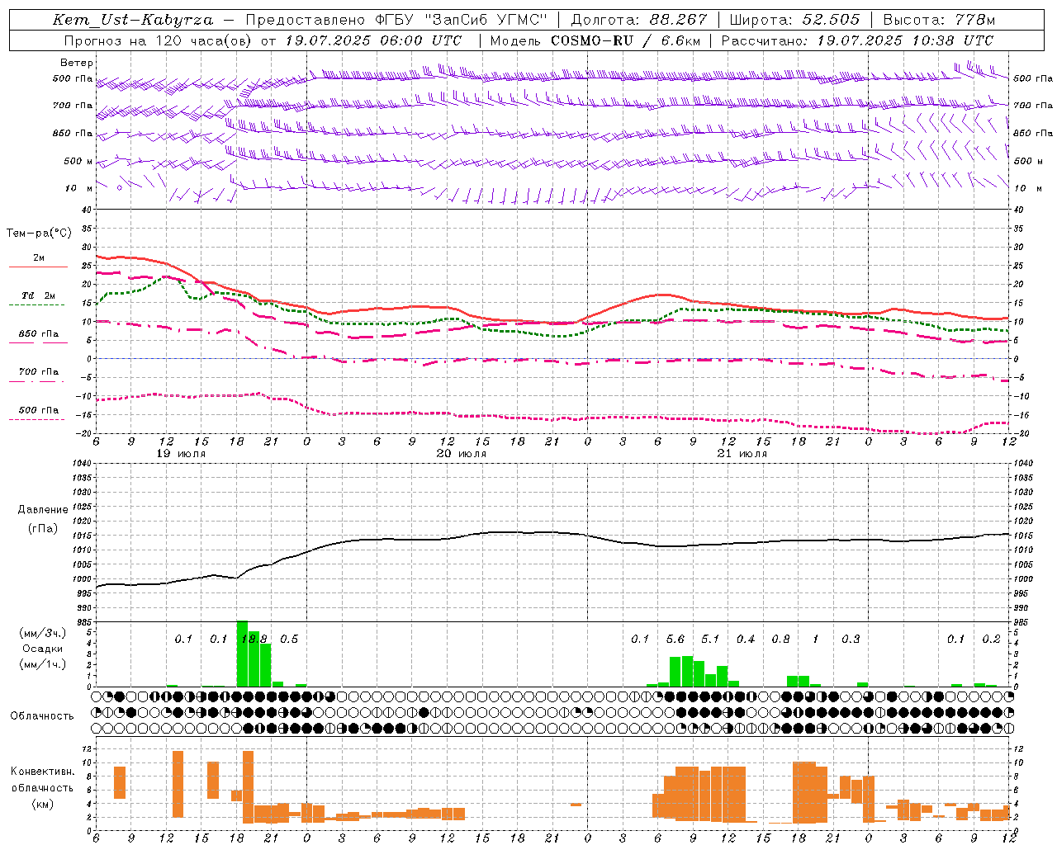Click the computed time "19.07.2025 10:38 UTC"

pyautogui.click(x=905, y=40)
